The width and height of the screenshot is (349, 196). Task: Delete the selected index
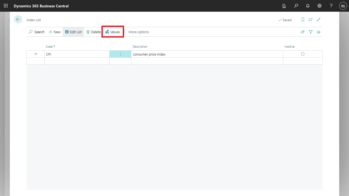pyautogui.click(x=94, y=32)
